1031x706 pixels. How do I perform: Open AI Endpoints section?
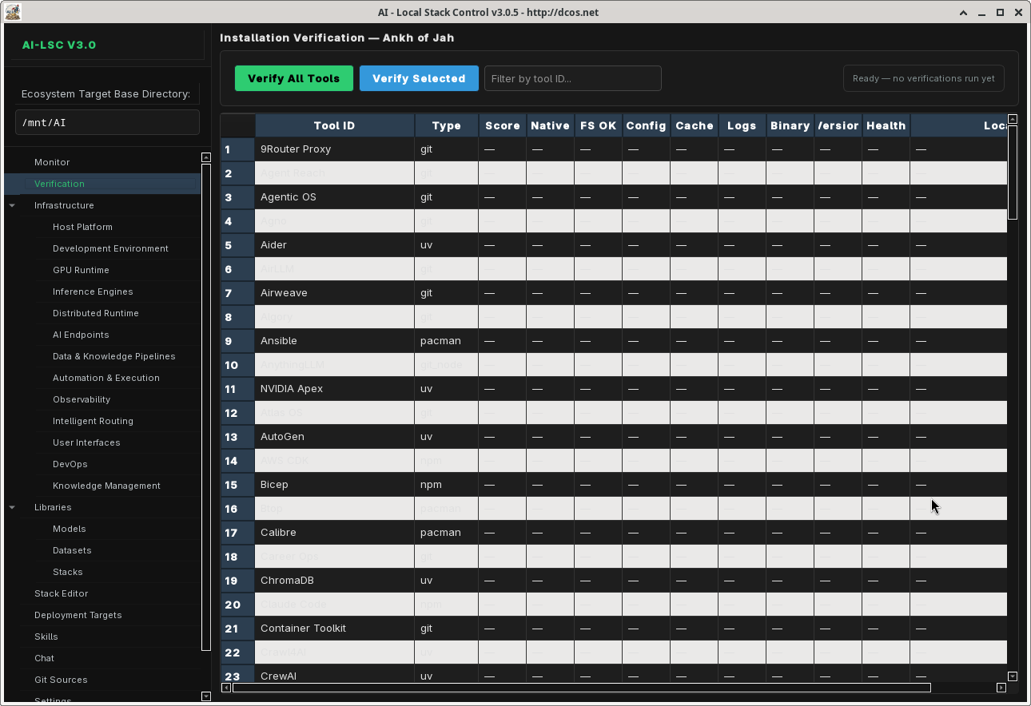[81, 335]
